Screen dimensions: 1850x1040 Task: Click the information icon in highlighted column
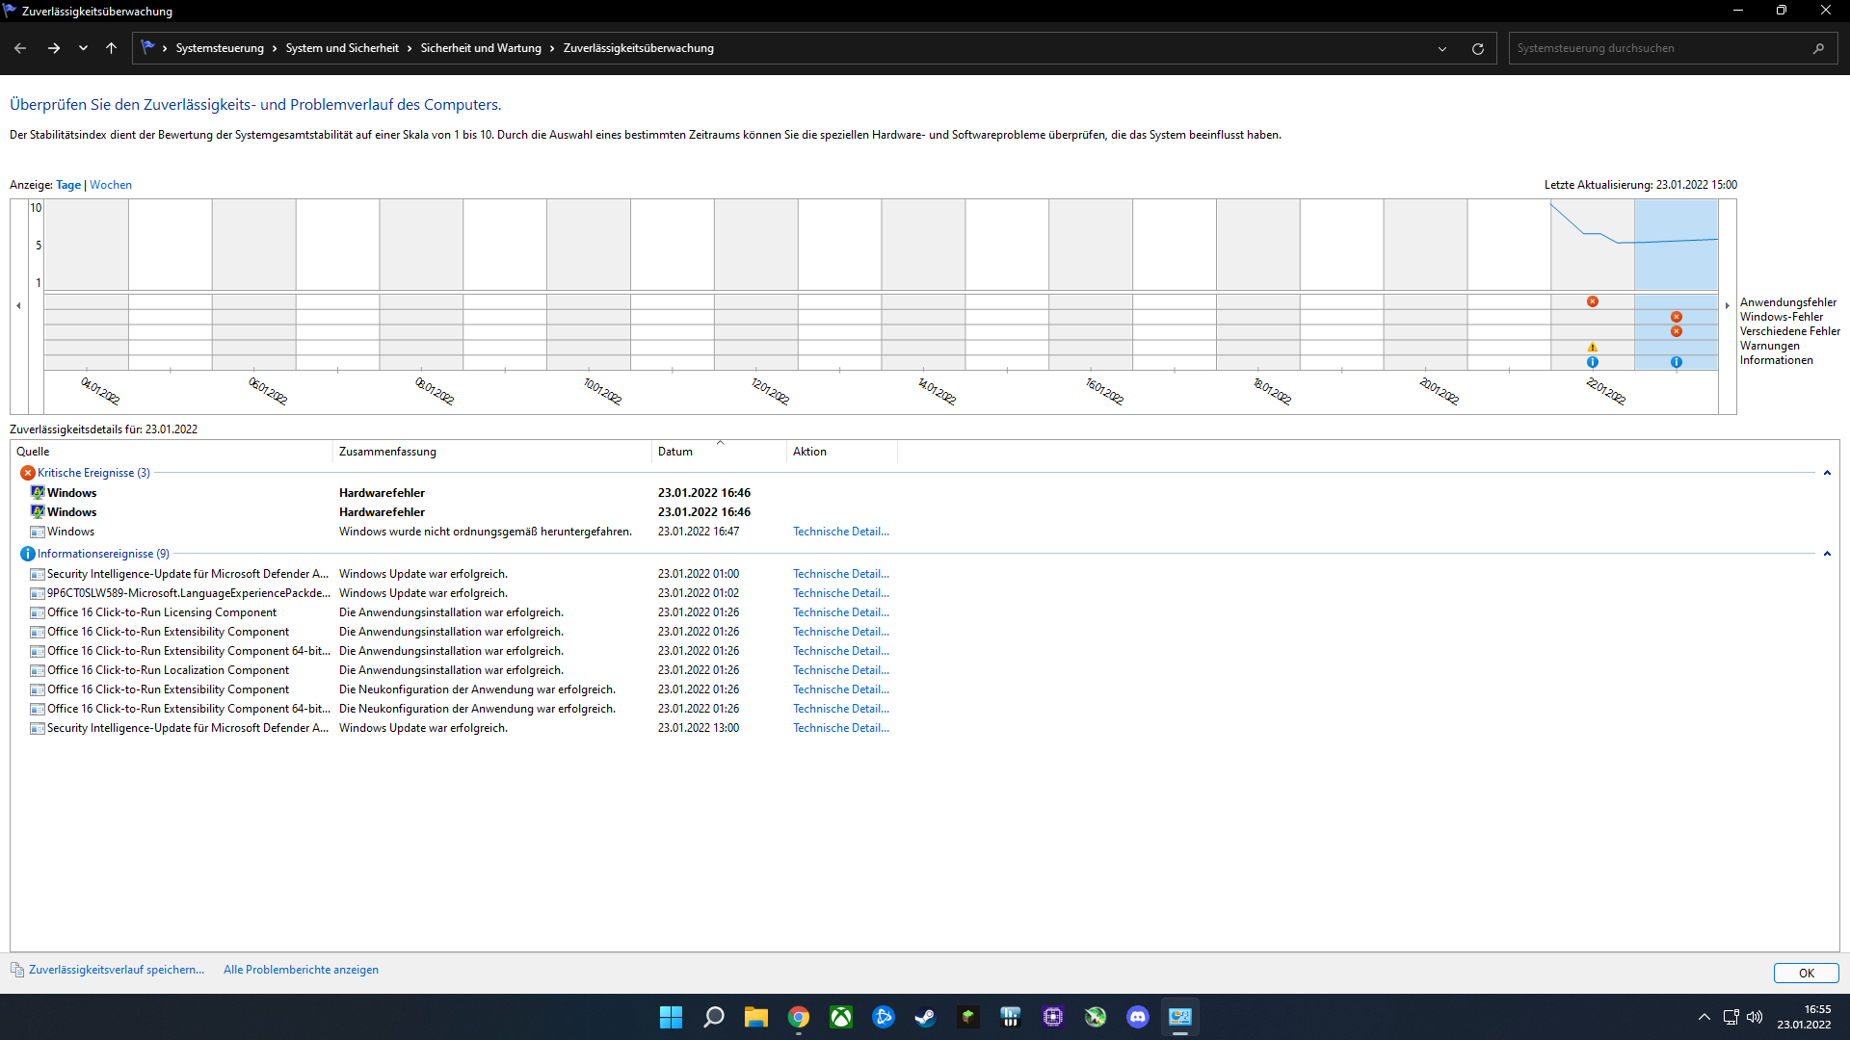(x=1677, y=362)
